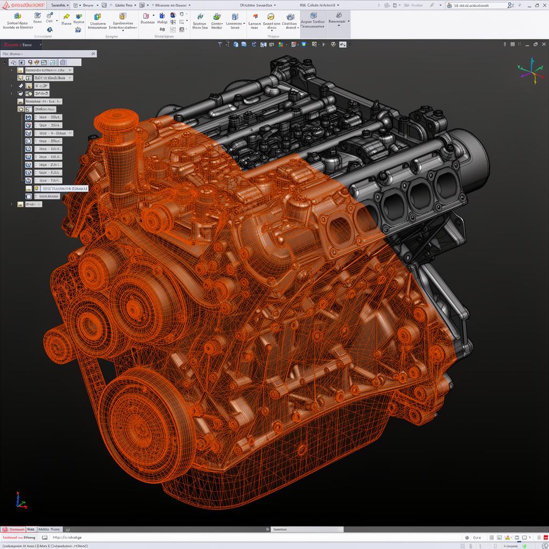Open the dropdown arrow on the second tree row
This screenshot has width=549, height=549.
pyautogui.click(x=70, y=78)
